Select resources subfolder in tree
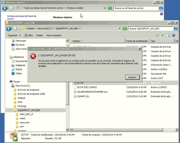The height and width of the screenshot is (143, 180). (x=23, y=122)
